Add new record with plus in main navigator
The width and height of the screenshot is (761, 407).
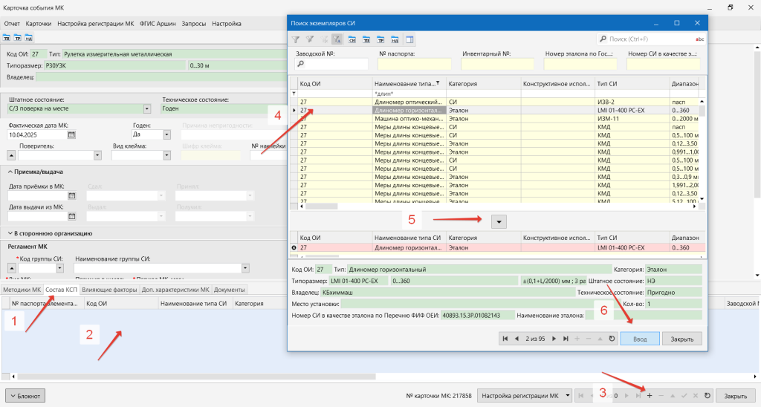(x=650, y=396)
